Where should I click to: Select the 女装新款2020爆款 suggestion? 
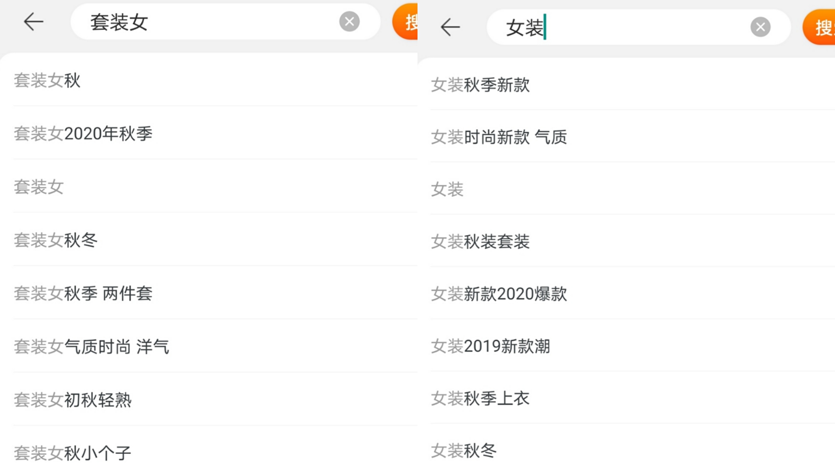[x=499, y=294]
